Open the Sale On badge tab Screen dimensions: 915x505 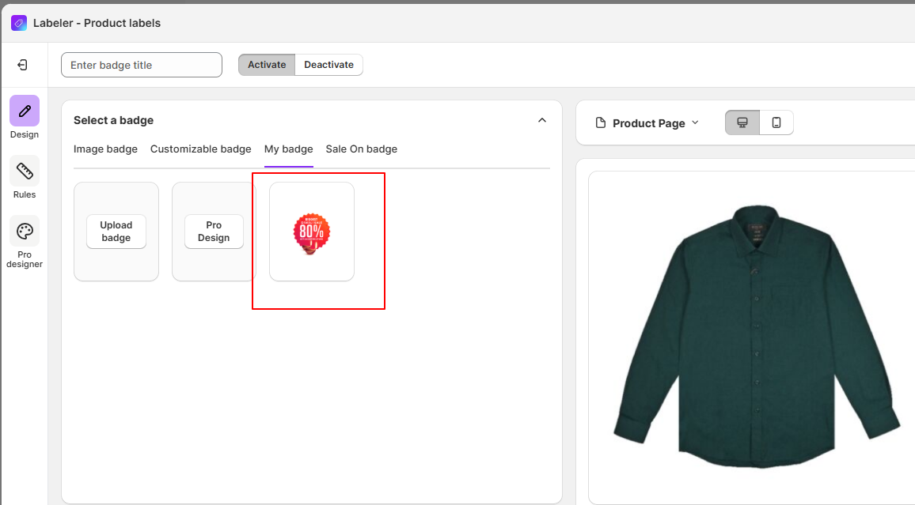362,149
